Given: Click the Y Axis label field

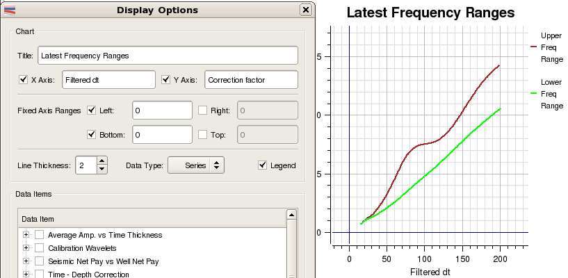Looking at the screenshot, I should tap(250, 80).
